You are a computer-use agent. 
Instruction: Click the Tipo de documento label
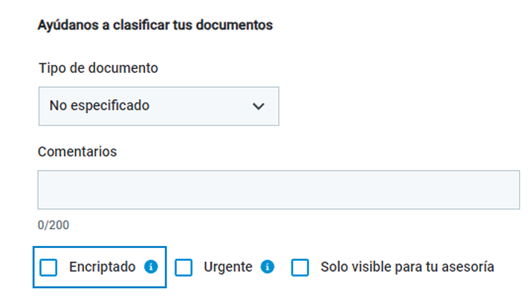(98, 68)
